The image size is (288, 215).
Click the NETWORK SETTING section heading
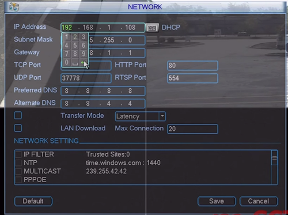point(46,141)
